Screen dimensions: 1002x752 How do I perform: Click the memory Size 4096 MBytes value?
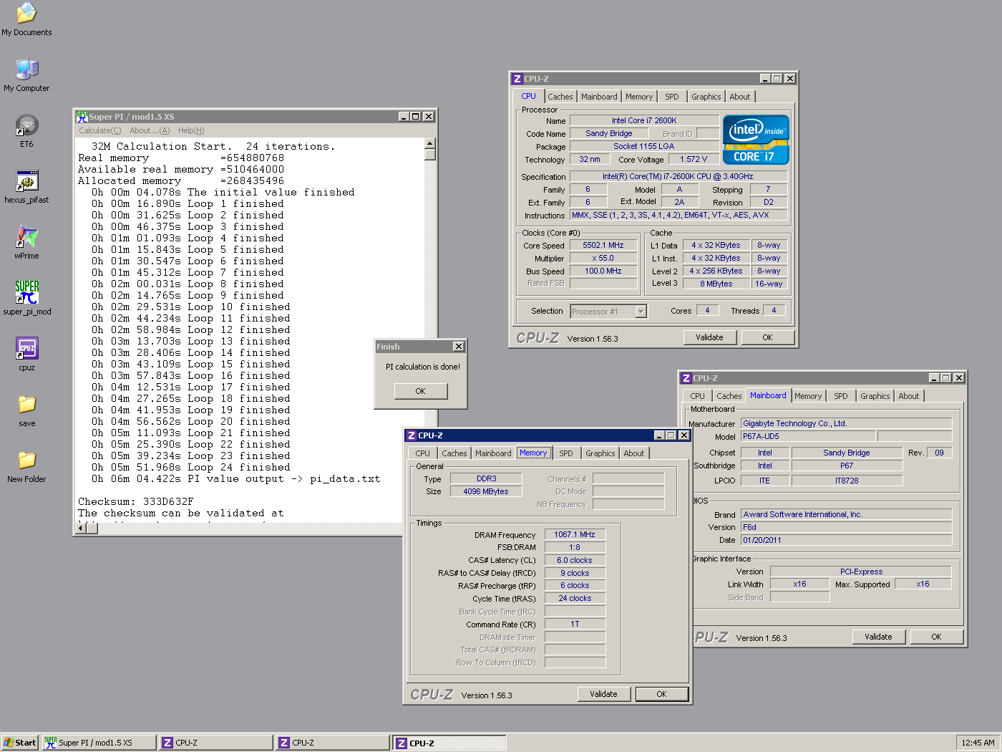pos(486,491)
